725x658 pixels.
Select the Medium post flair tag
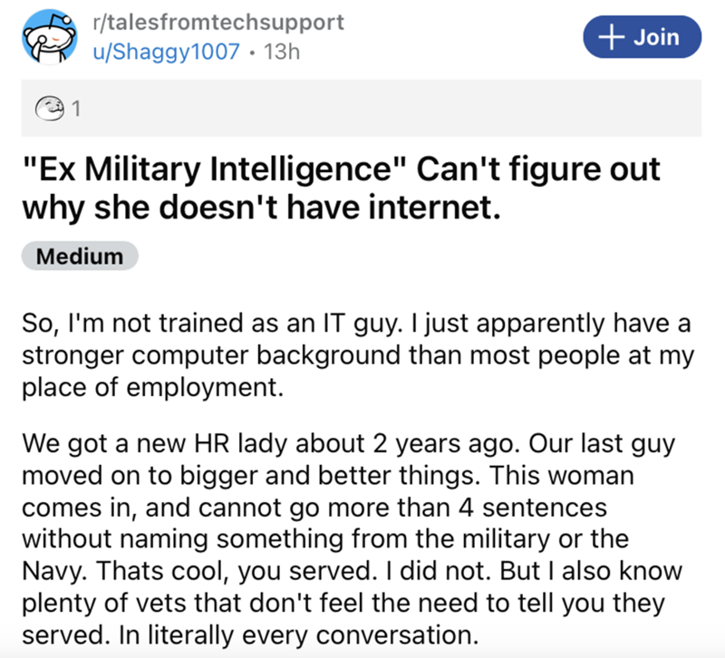(x=80, y=256)
